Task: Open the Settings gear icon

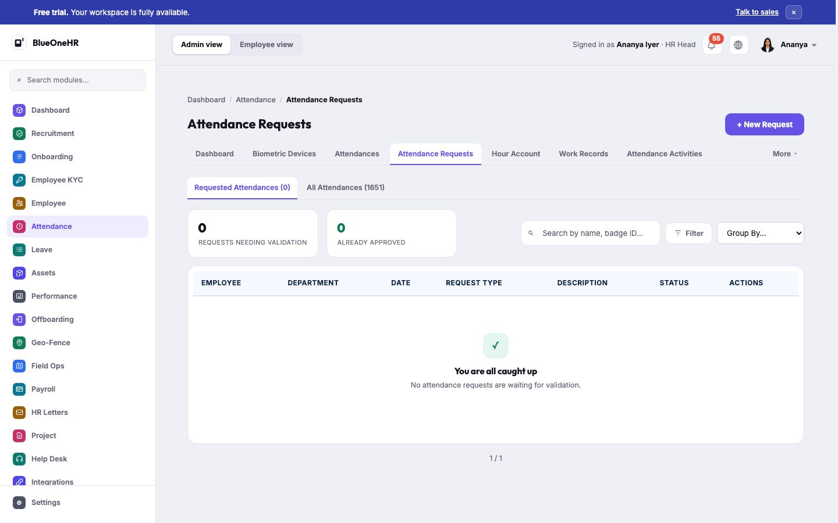Action: coord(19,502)
